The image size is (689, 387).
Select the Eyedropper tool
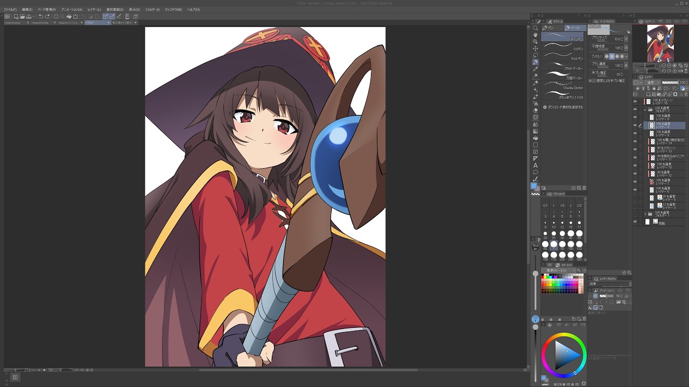535,69
